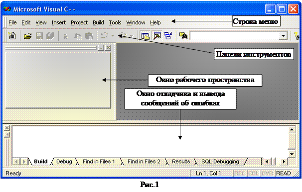Click the Window List icon
The image size is (302, 192).
(x=168, y=36)
